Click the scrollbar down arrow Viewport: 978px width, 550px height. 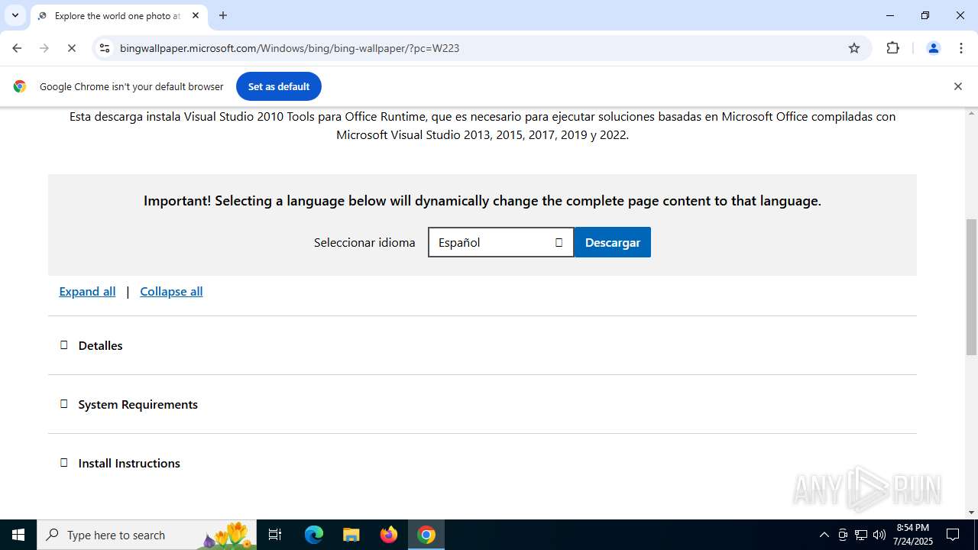pos(971,513)
